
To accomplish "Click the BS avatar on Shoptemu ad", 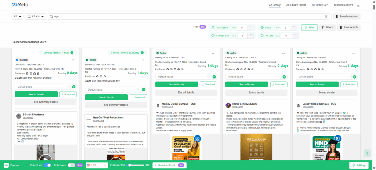I will (19, 116).
